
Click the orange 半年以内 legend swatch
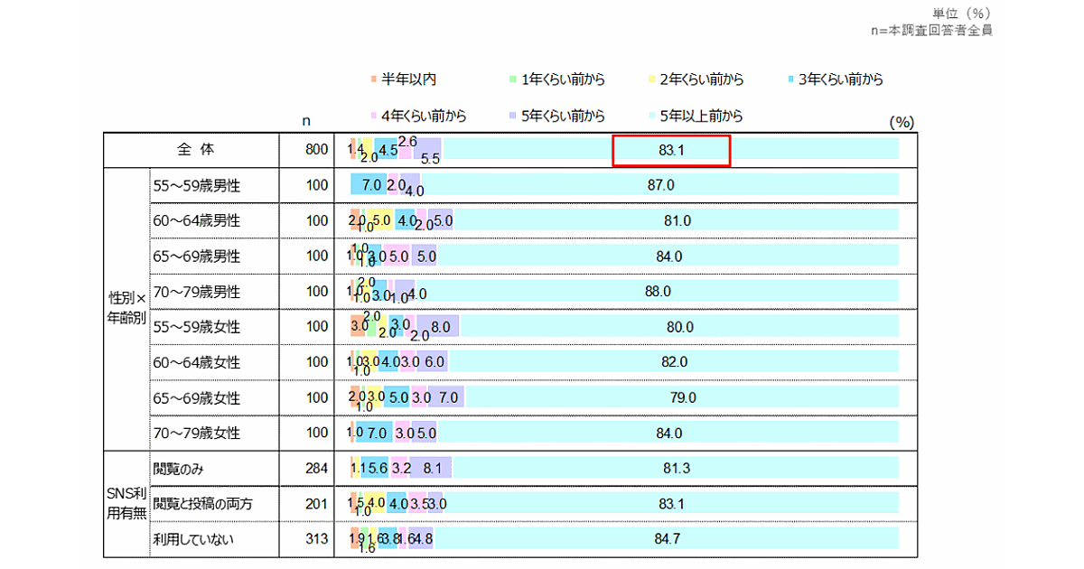(374, 79)
